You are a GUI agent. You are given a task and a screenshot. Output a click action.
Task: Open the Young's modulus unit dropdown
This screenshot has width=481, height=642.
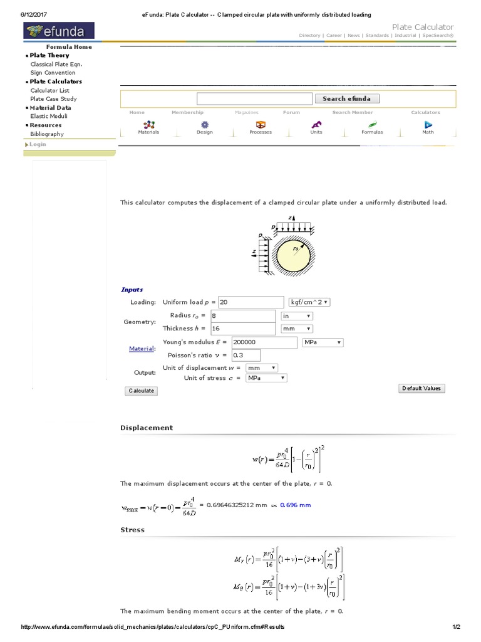pyautogui.click(x=323, y=343)
